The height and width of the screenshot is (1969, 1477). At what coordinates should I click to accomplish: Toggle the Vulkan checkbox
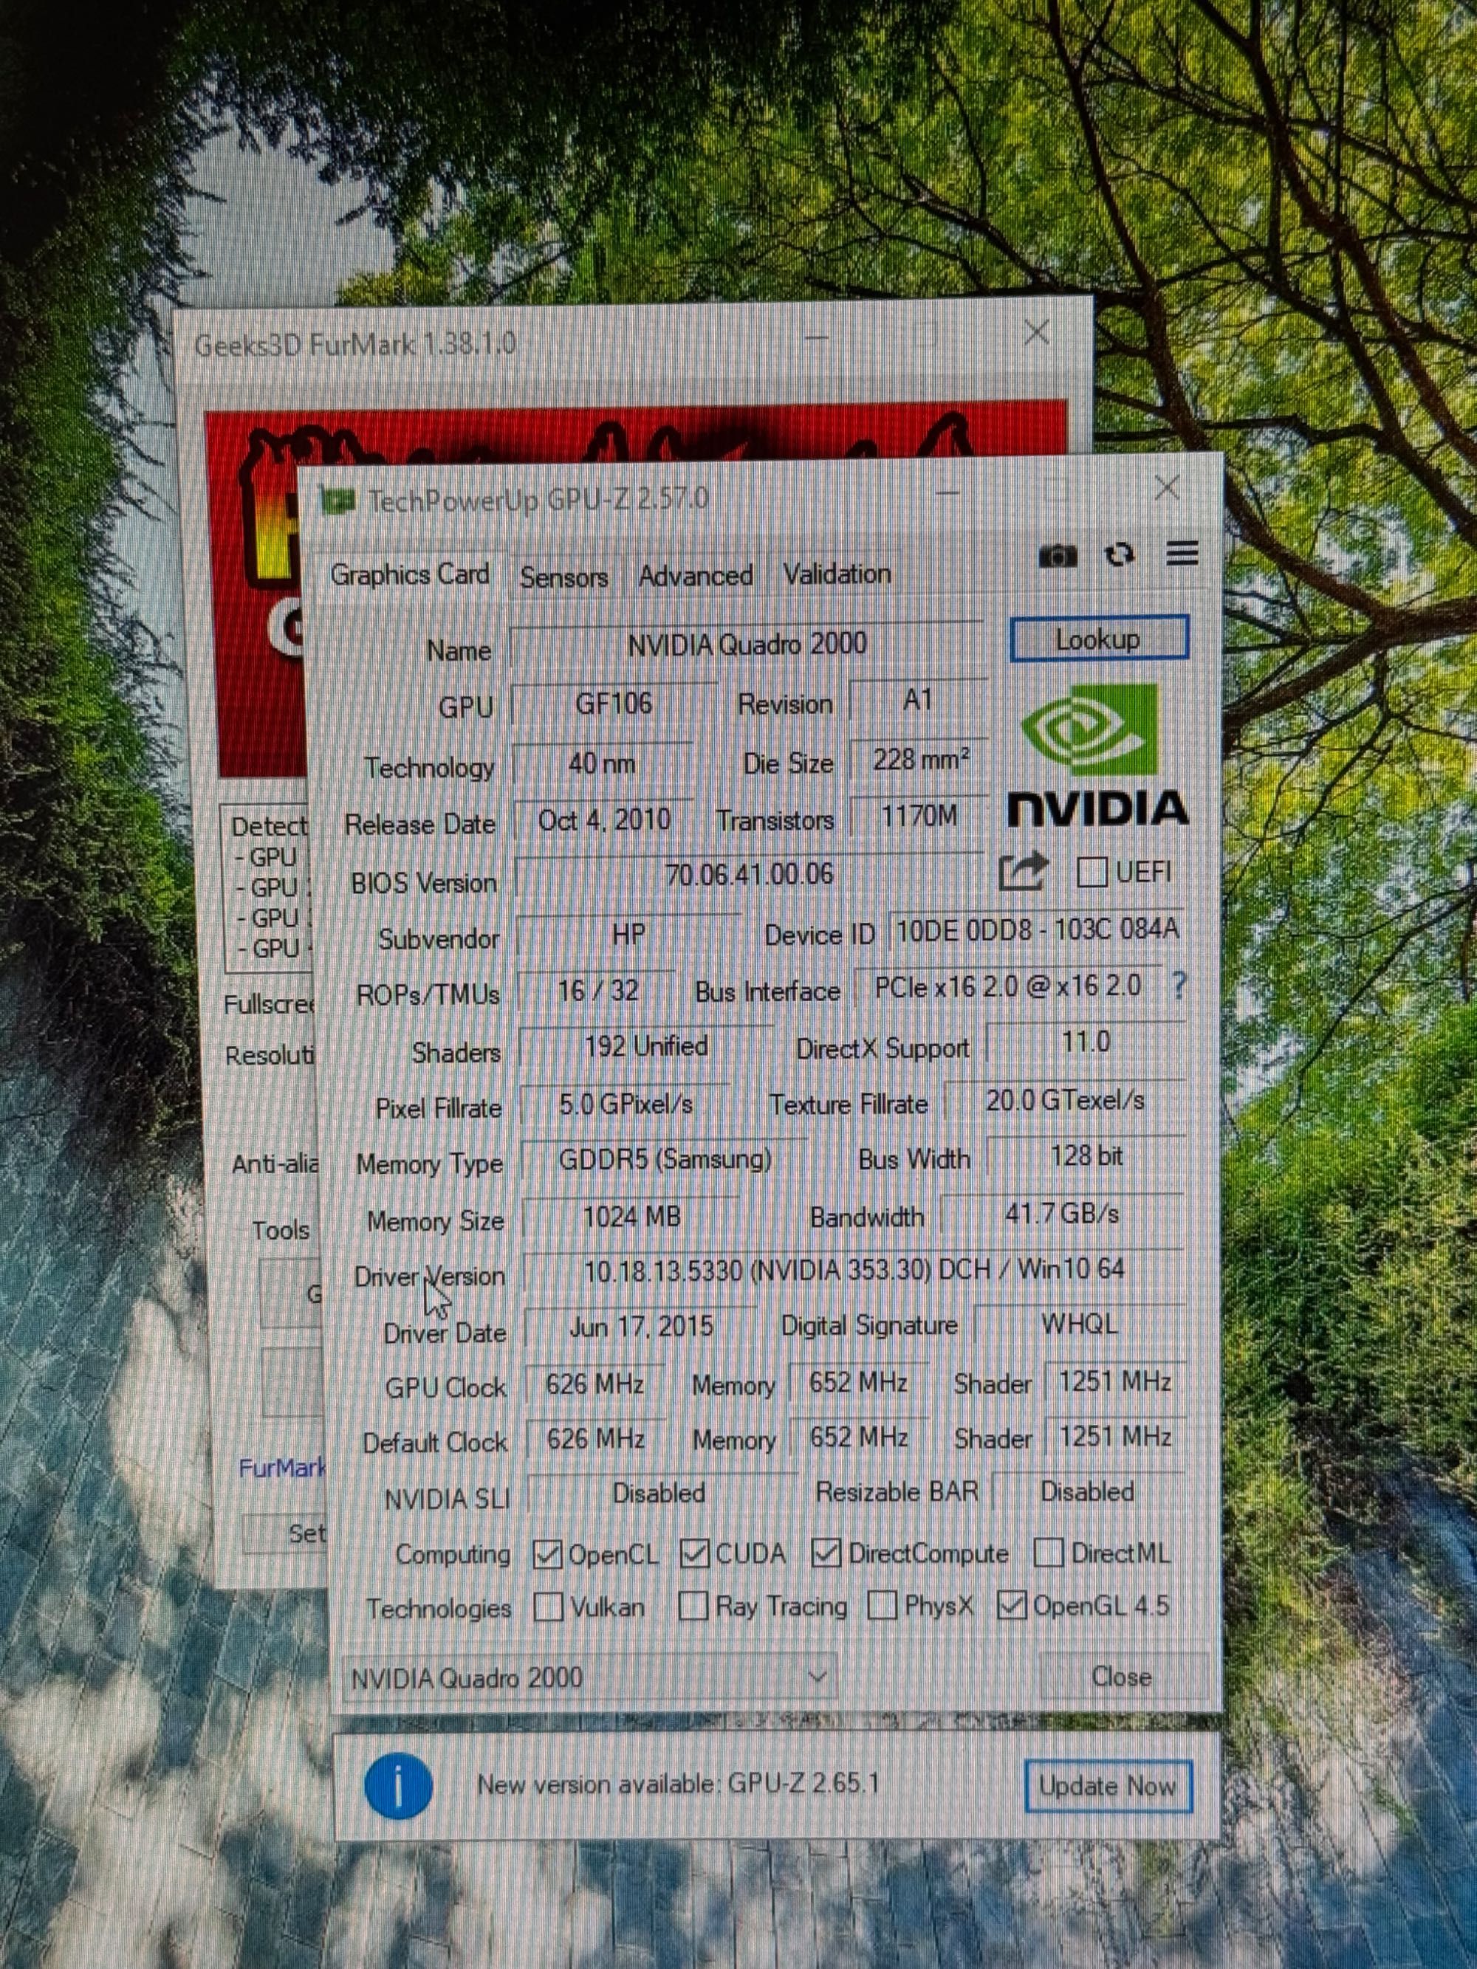pyautogui.click(x=547, y=1607)
